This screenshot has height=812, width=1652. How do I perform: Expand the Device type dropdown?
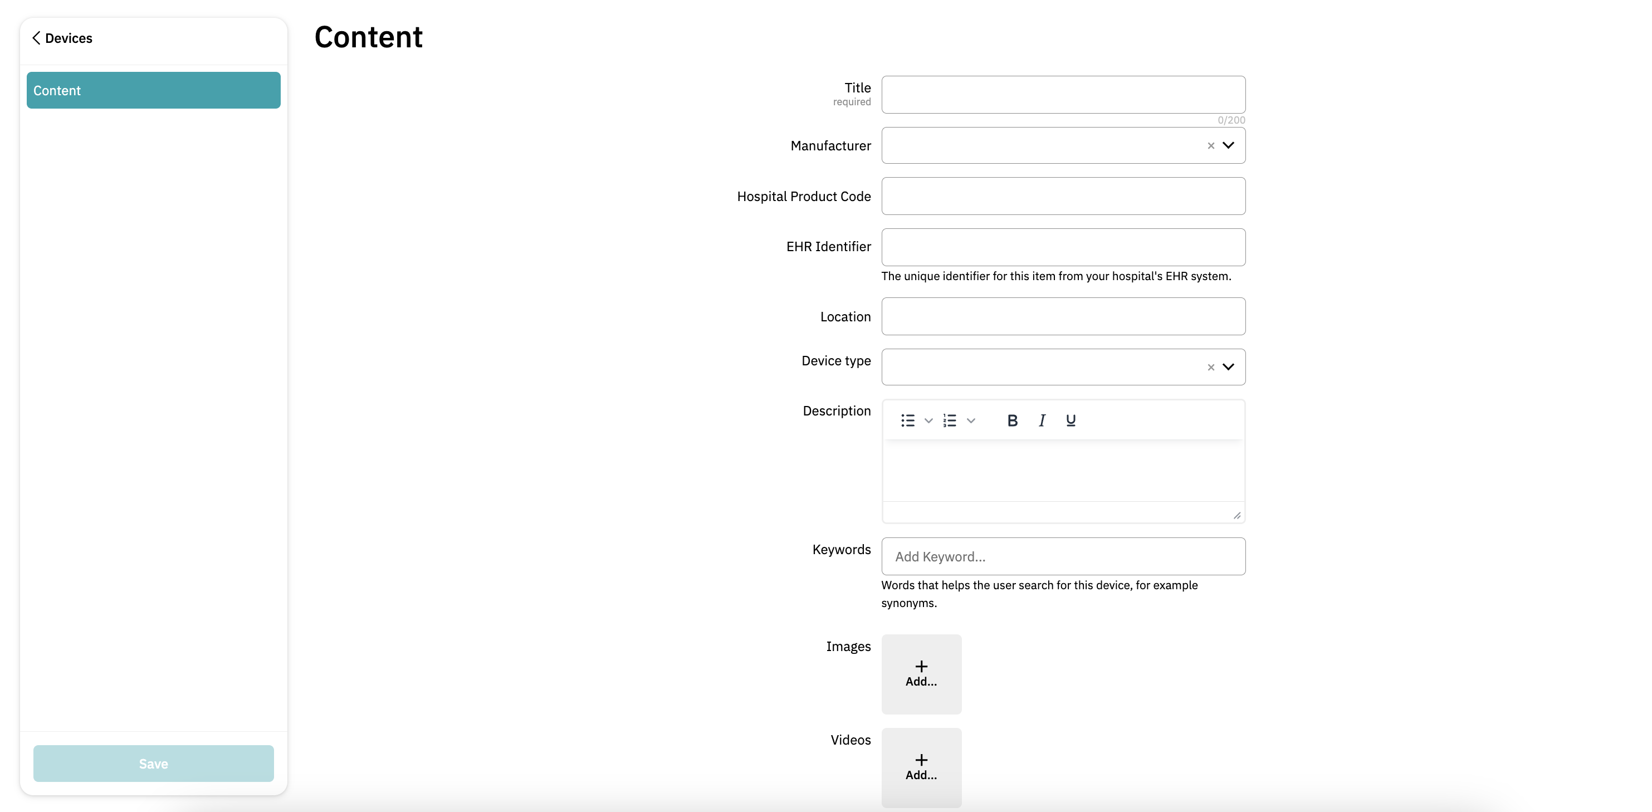tap(1228, 367)
